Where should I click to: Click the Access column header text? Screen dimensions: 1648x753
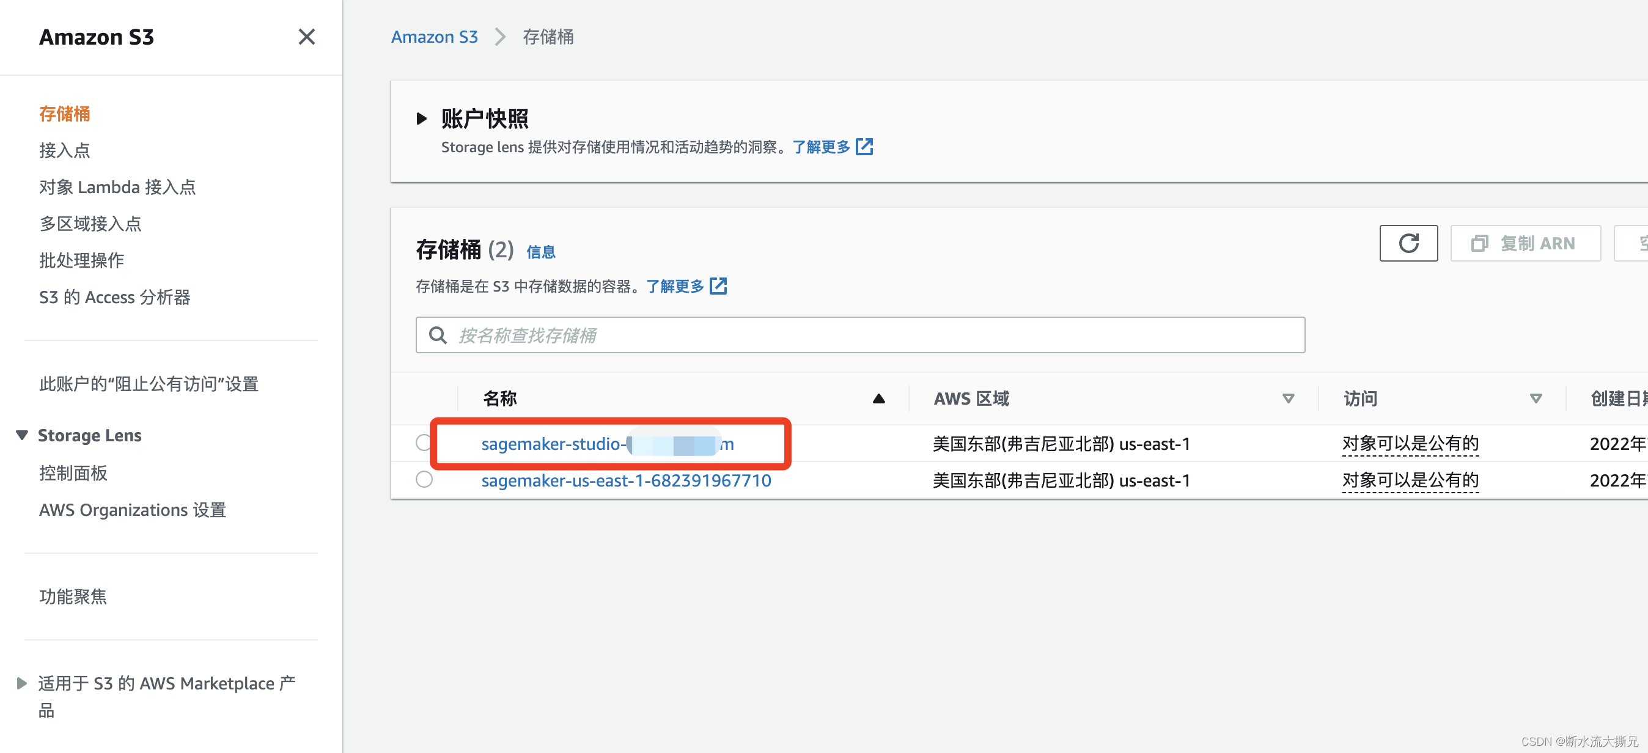pyautogui.click(x=1360, y=399)
